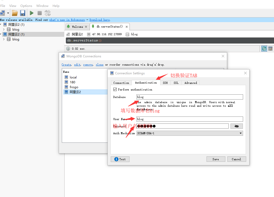
Task: Close the db.serverStatus() tab
Action: (127, 27)
